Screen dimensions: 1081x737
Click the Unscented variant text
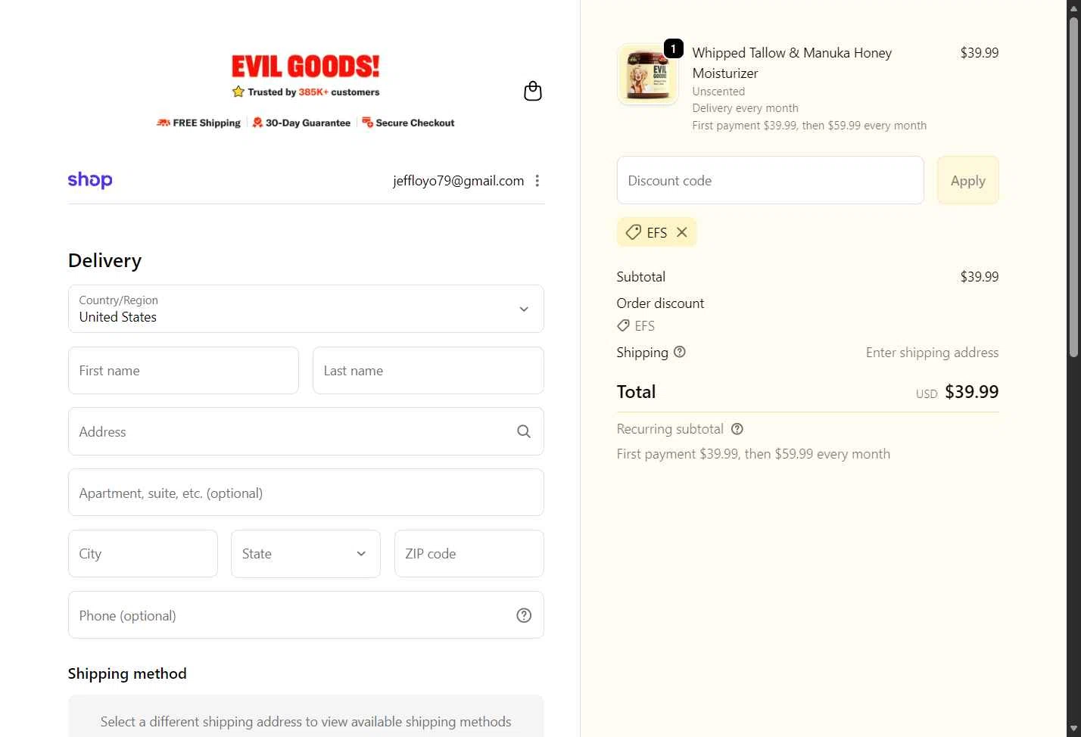click(x=718, y=92)
